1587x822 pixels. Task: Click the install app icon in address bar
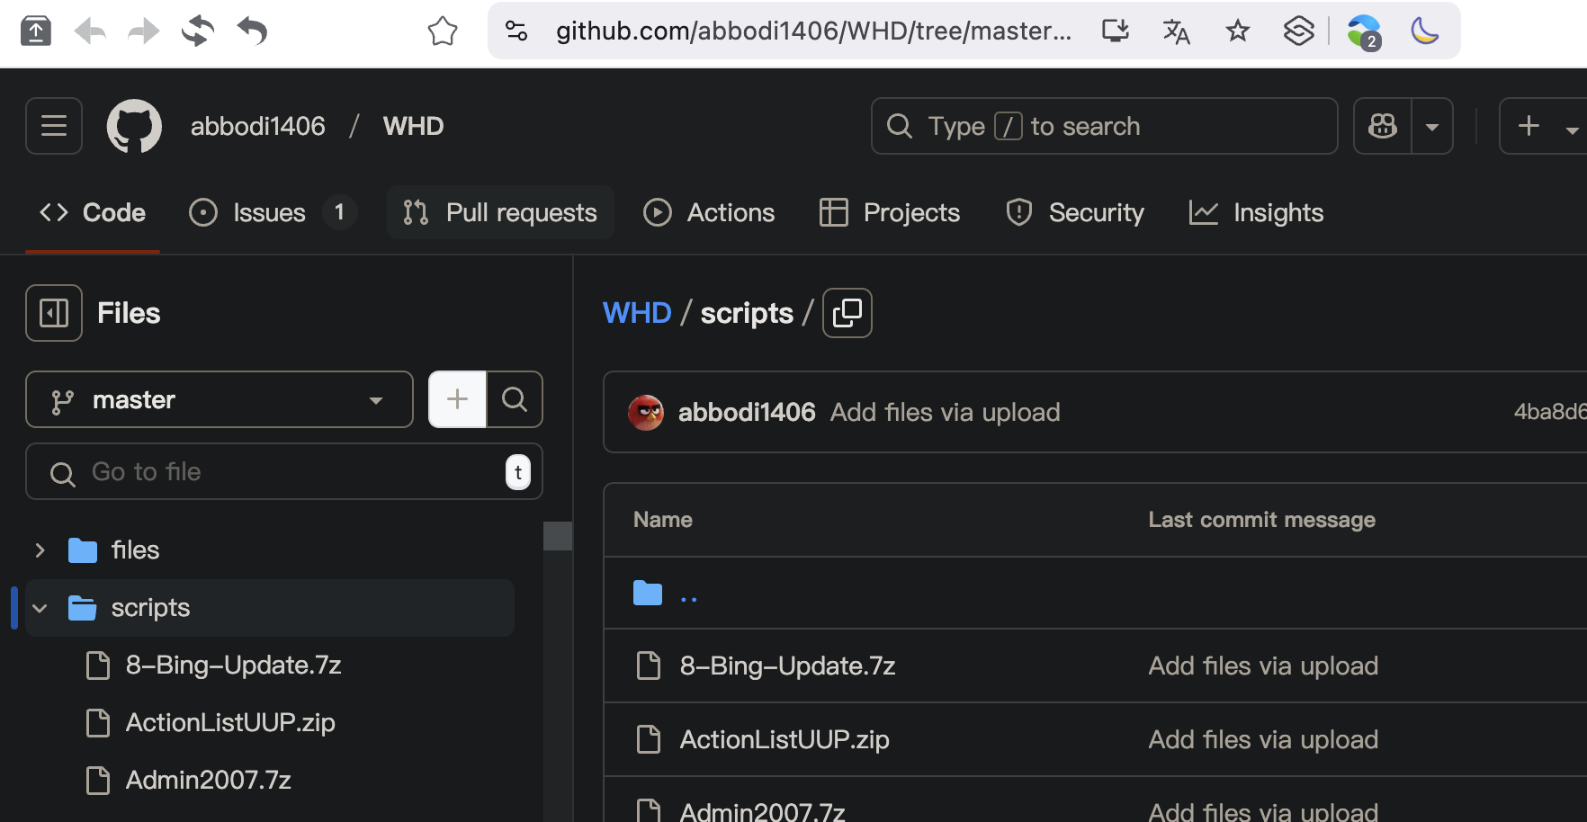pyautogui.click(x=1116, y=31)
